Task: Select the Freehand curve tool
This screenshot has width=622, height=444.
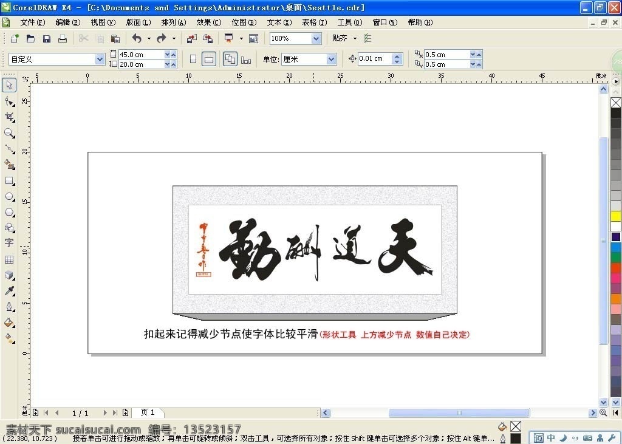Action: pyautogui.click(x=10, y=149)
